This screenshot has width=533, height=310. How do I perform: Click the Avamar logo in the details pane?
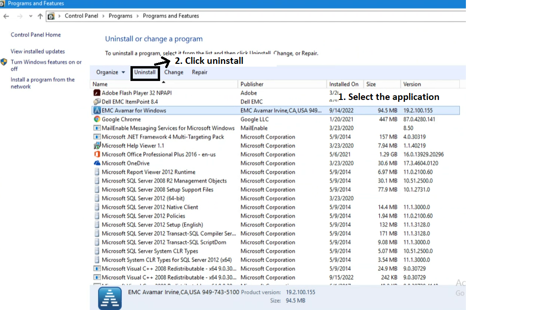click(110, 298)
